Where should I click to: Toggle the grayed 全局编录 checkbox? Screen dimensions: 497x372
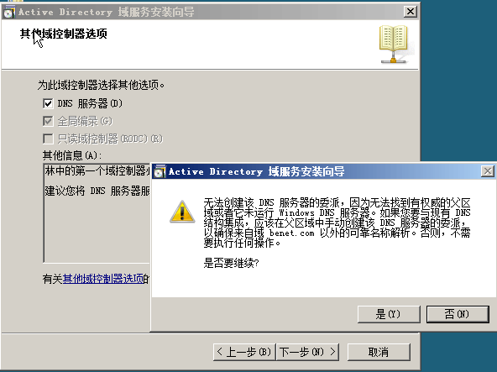click(48, 121)
